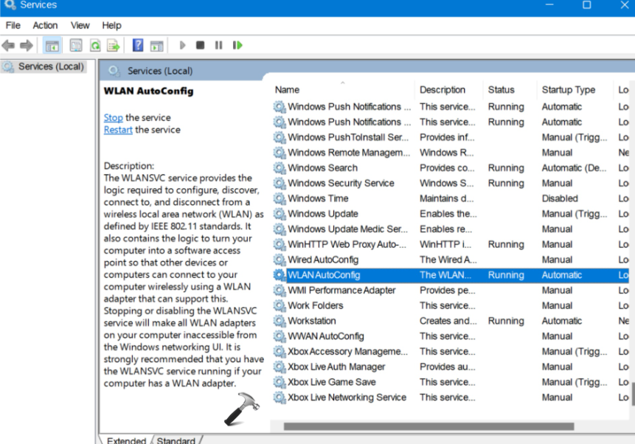The width and height of the screenshot is (635, 444).
Task: Switch to the Standard tab
Action: pos(176,440)
